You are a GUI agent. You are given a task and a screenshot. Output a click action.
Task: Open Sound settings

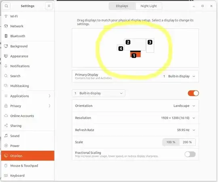point(28,136)
